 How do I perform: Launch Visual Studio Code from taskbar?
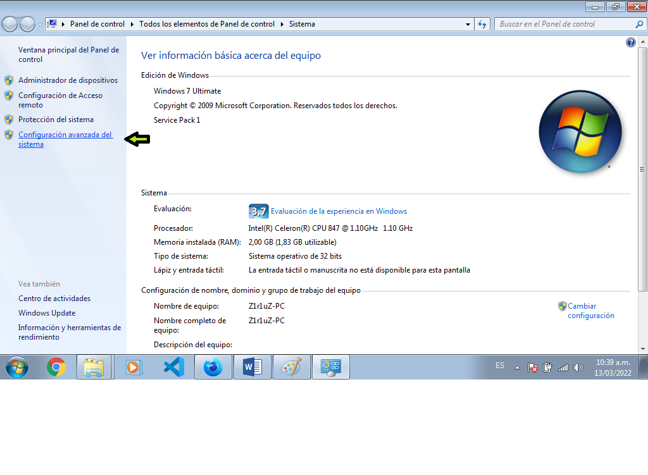pyautogui.click(x=173, y=367)
